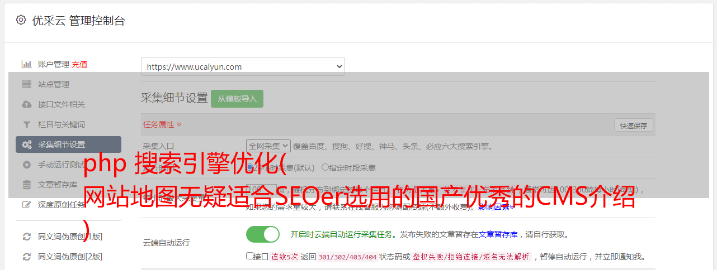Click the 鉴权失败/拒绝连接/域名无法解析 text

pyautogui.click(x=471, y=257)
